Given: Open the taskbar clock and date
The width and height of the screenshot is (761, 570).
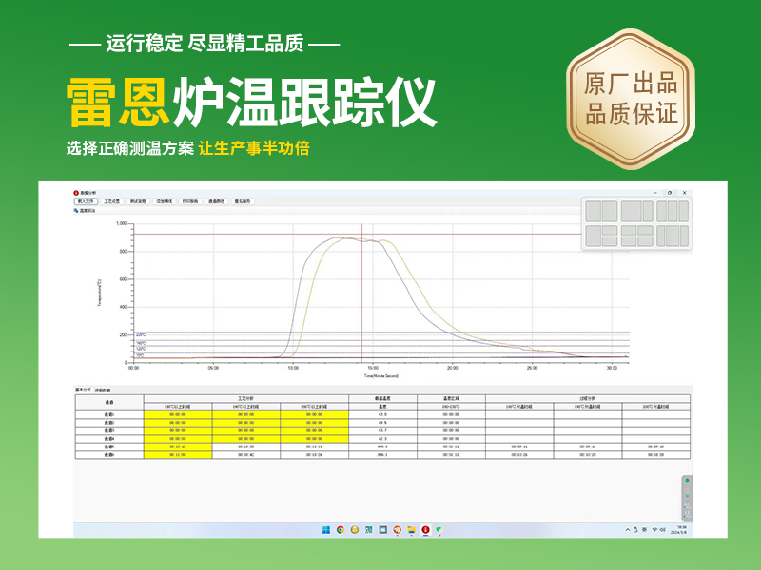Looking at the screenshot, I should pos(681,529).
